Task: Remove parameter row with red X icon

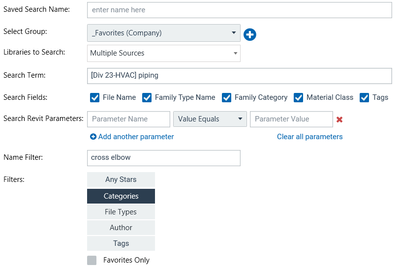Action: [x=339, y=119]
